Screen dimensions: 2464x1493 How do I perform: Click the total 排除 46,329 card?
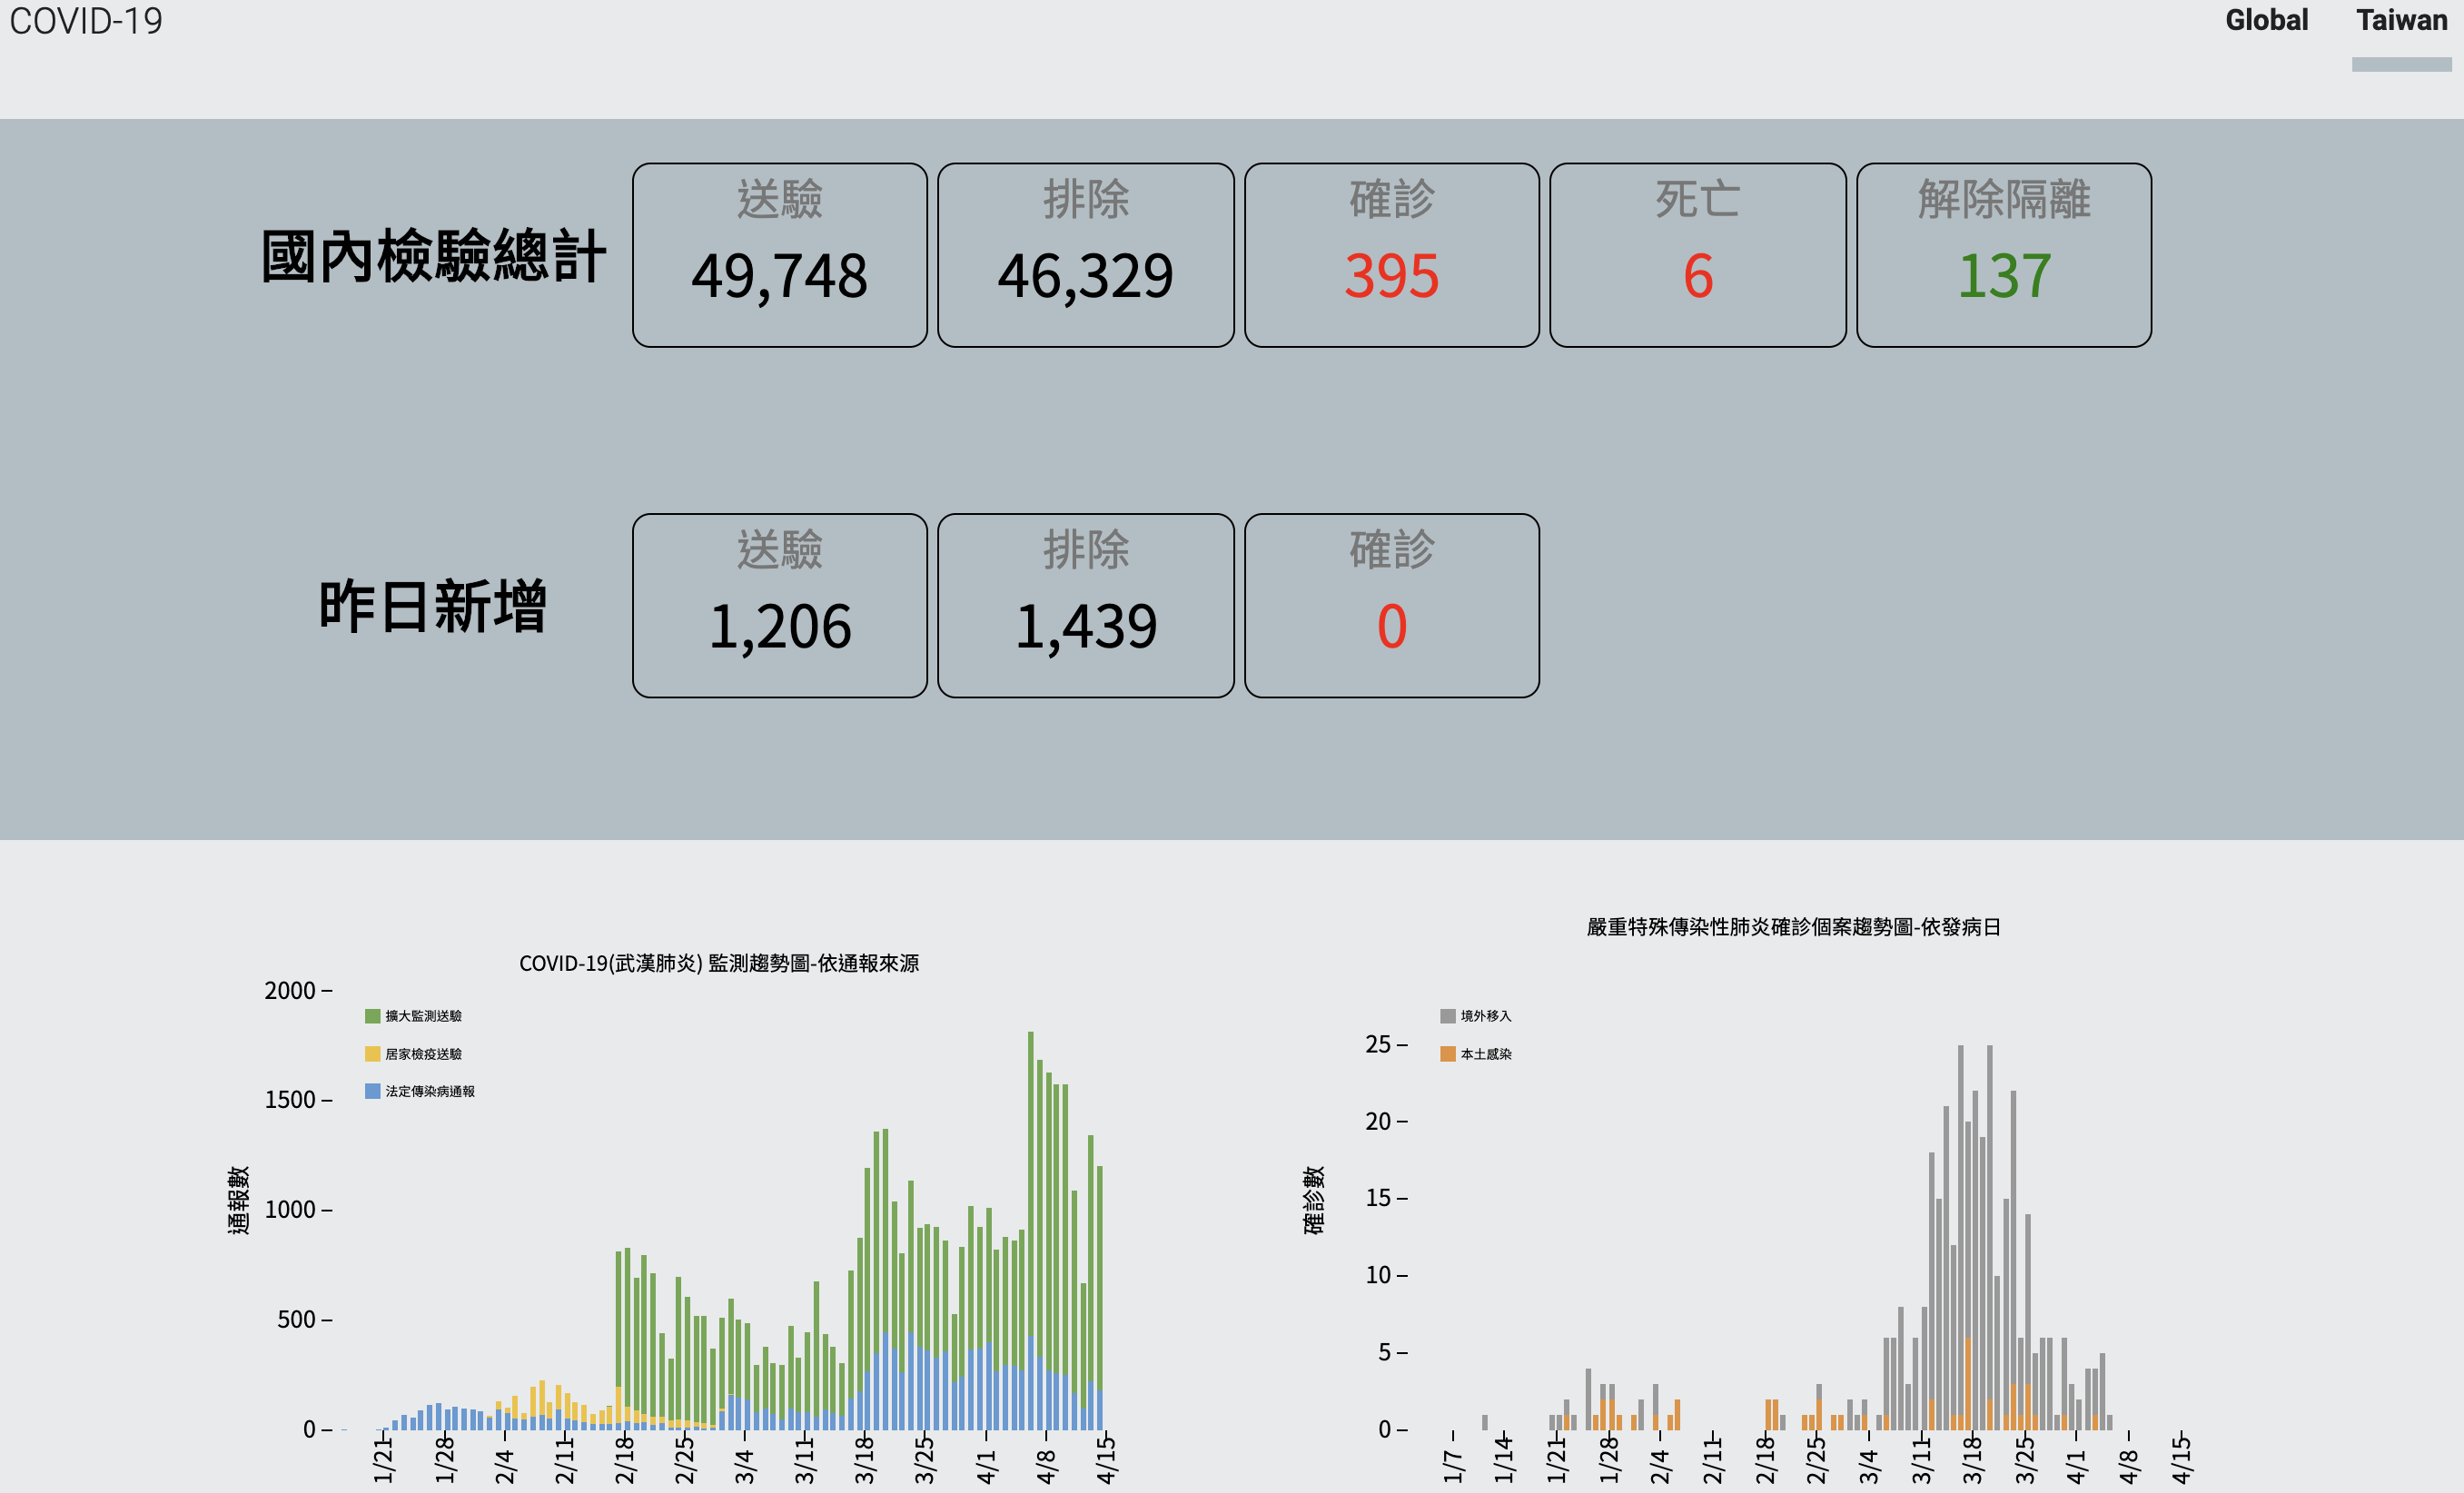1085,255
